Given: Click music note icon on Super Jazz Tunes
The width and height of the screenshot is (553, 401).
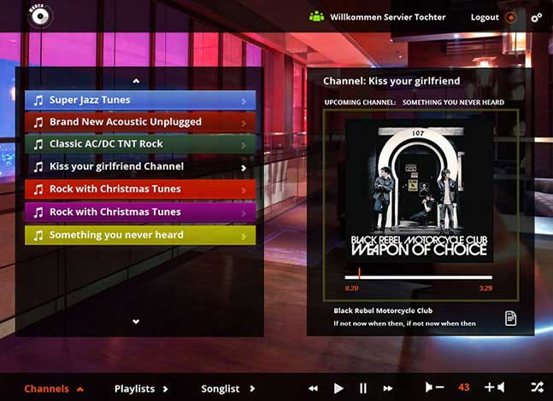Looking at the screenshot, I should click(x=38, y=101).
